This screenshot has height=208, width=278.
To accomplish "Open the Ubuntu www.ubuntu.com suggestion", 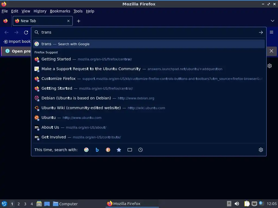I will pos(149,118).
